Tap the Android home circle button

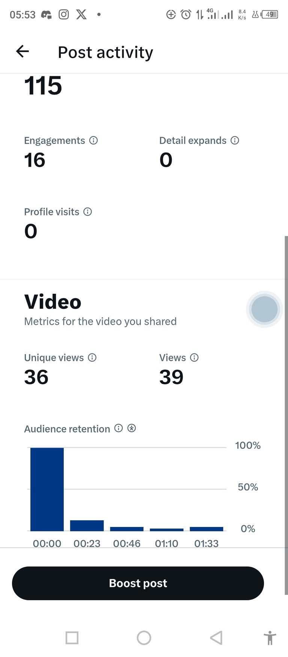coord(144,638)
